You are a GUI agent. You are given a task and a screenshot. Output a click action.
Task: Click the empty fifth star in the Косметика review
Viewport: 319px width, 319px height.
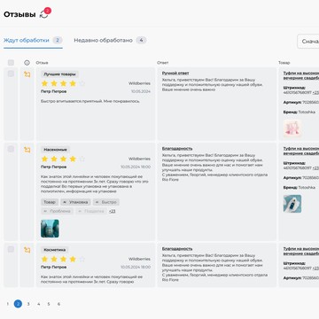[x=82, y=259]
